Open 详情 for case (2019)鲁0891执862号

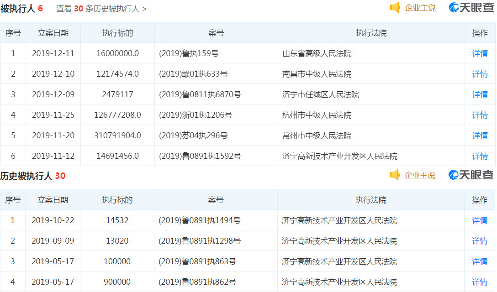point(480,282)
